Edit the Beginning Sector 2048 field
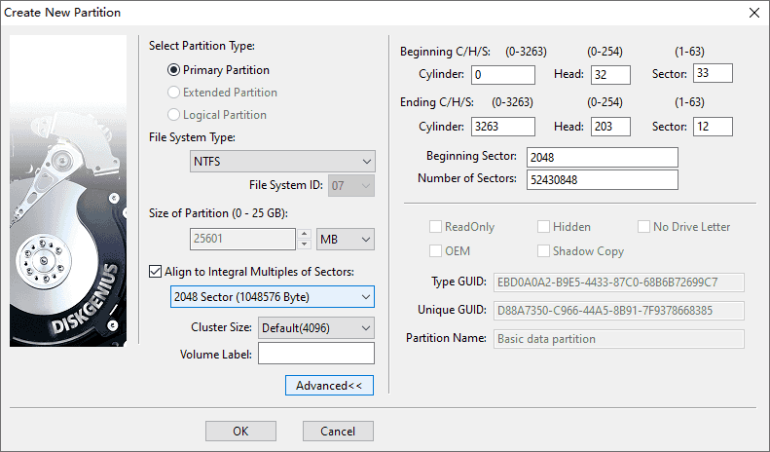 [x=602, y=158]
